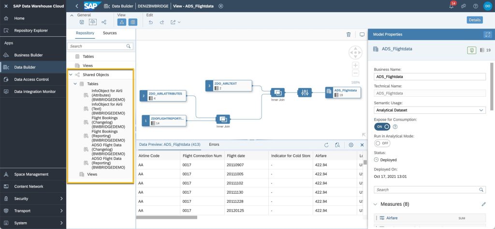Screen dimensions: 495x229
Task: Switch to the Errors tab
Action: (214, 145)
